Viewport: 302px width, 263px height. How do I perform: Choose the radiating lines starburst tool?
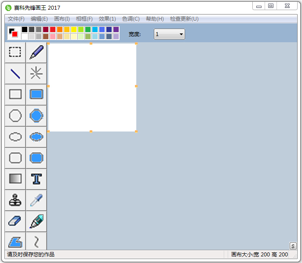coord(36,74)
